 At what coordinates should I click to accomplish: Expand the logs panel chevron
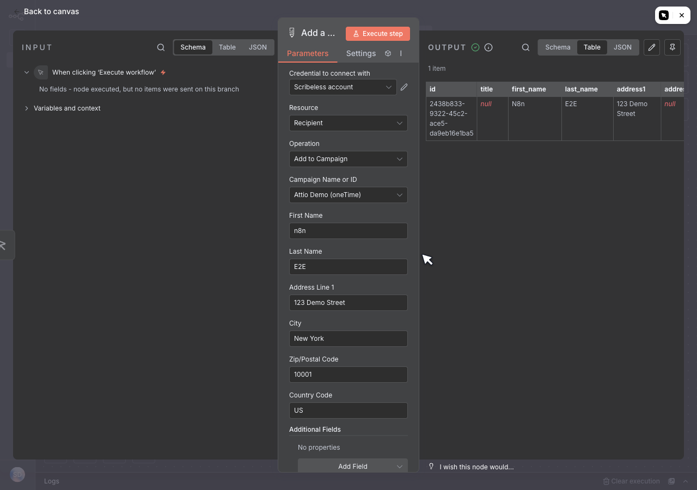point(686,481)
